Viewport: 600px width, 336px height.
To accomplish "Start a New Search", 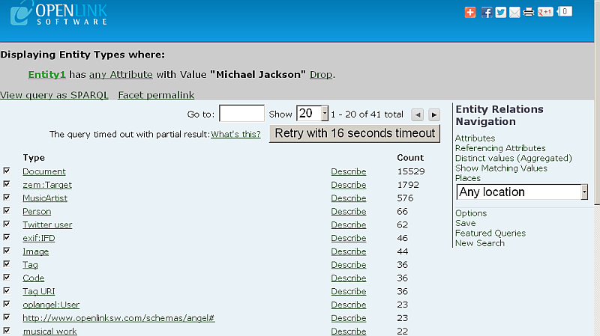I will click(480, 243).
